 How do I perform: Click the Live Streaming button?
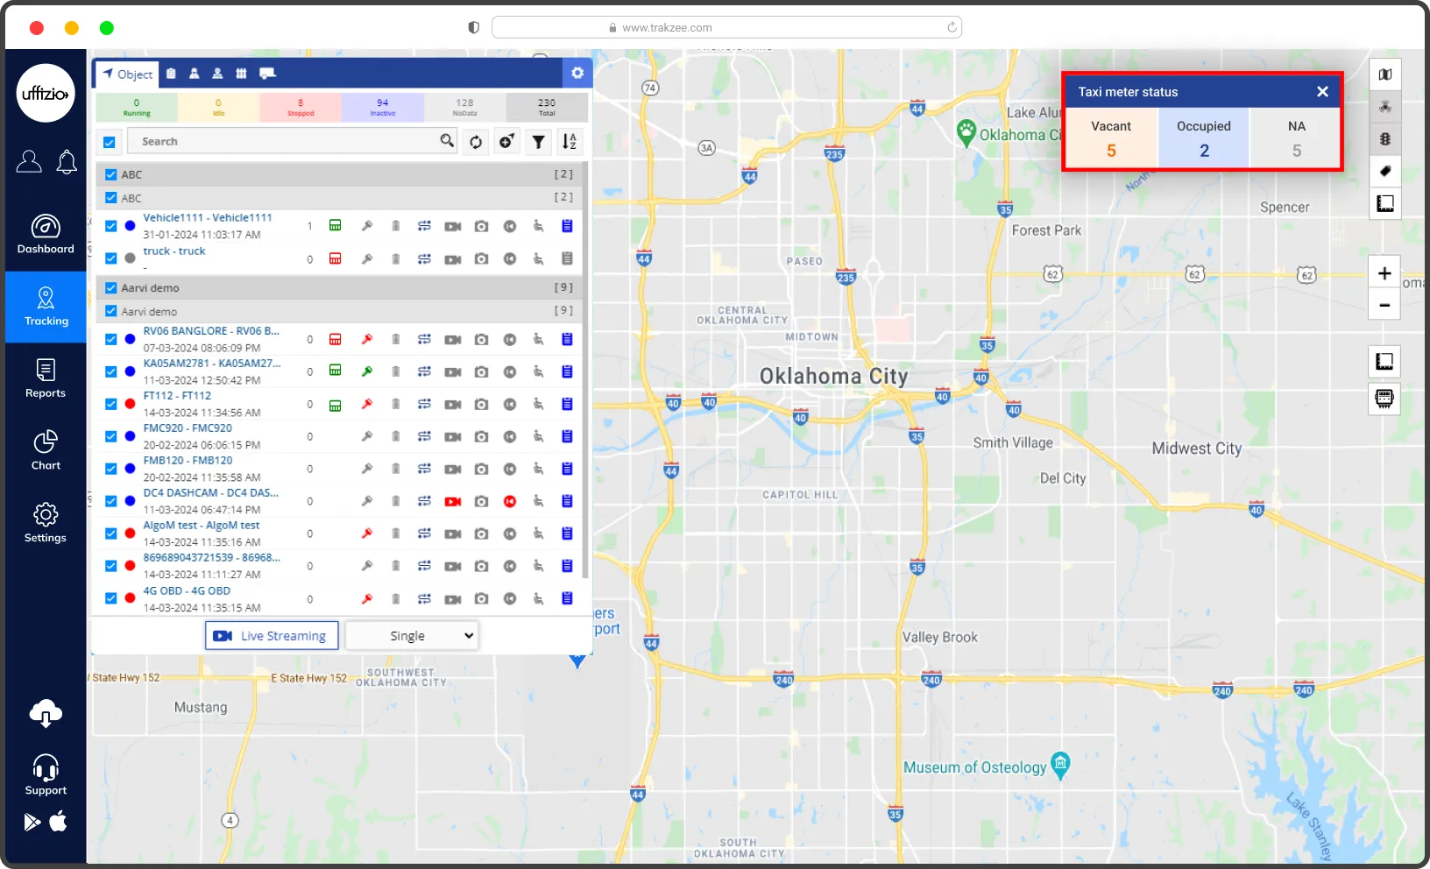(273, 636)
